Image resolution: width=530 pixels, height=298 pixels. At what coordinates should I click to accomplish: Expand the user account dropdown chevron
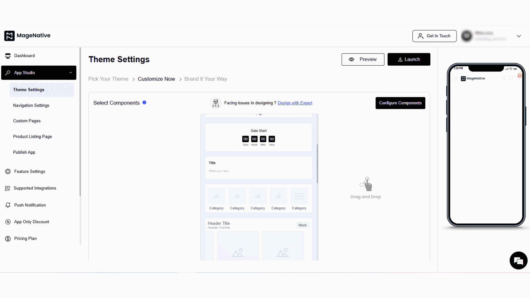pyautogui.click(x=519, y=36)
